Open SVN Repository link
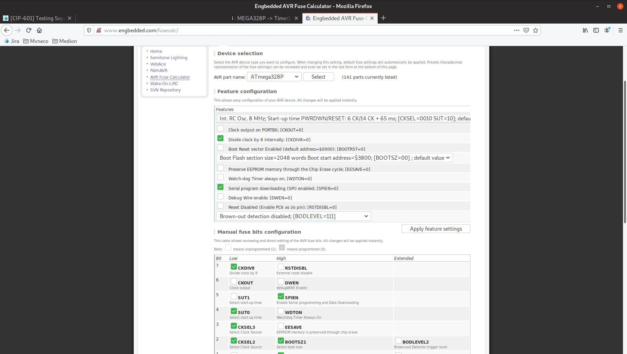 (165, 90)
